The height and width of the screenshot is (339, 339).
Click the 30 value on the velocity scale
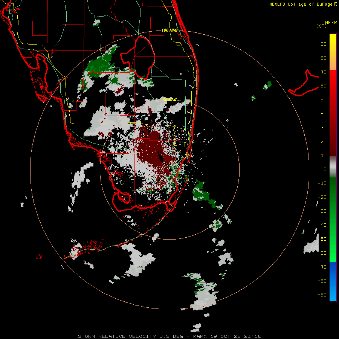(x=324, y=128)
